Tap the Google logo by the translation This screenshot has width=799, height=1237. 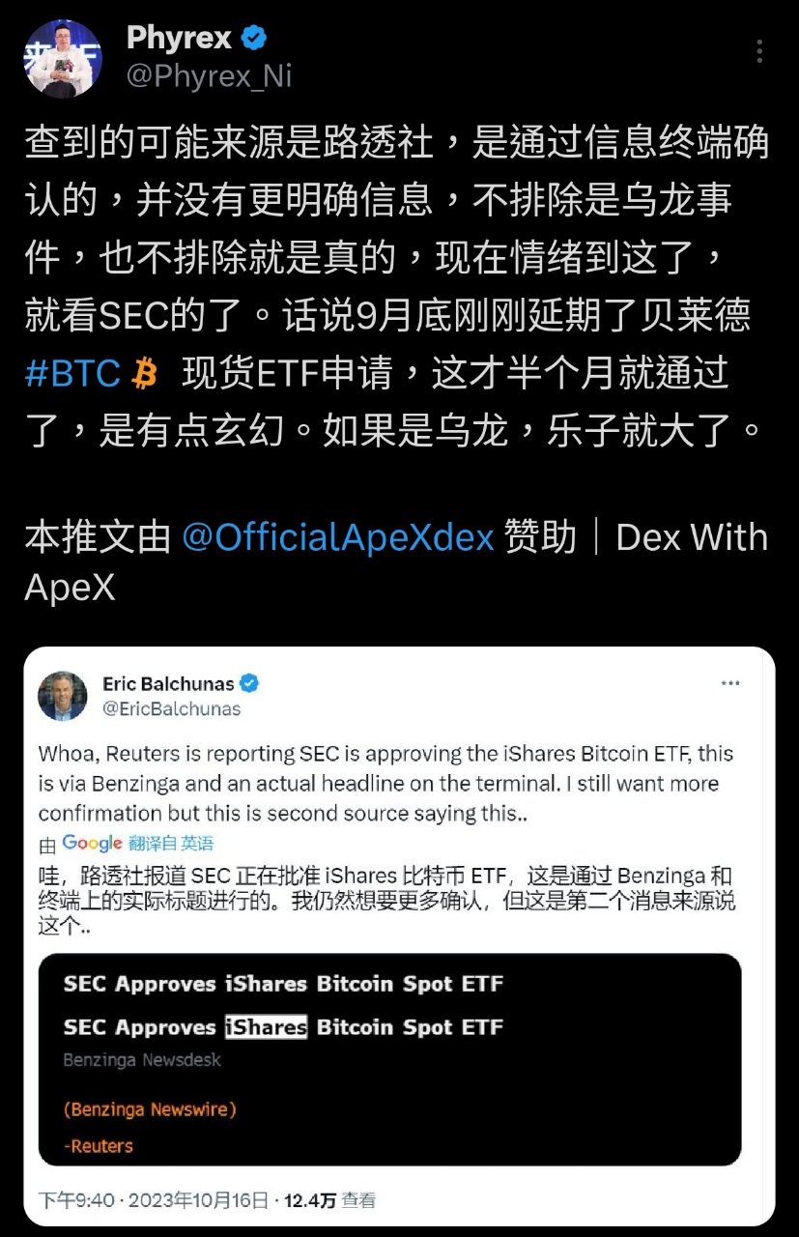pos(92,843)
